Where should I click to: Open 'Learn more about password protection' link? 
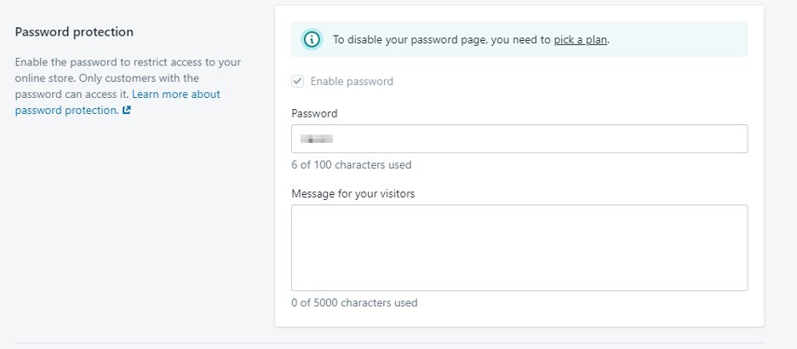tap(118, 102)
